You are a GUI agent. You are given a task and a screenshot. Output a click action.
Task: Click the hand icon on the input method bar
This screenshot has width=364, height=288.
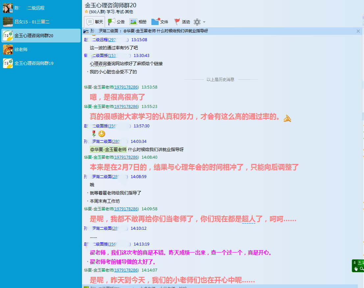coord(355,269)
